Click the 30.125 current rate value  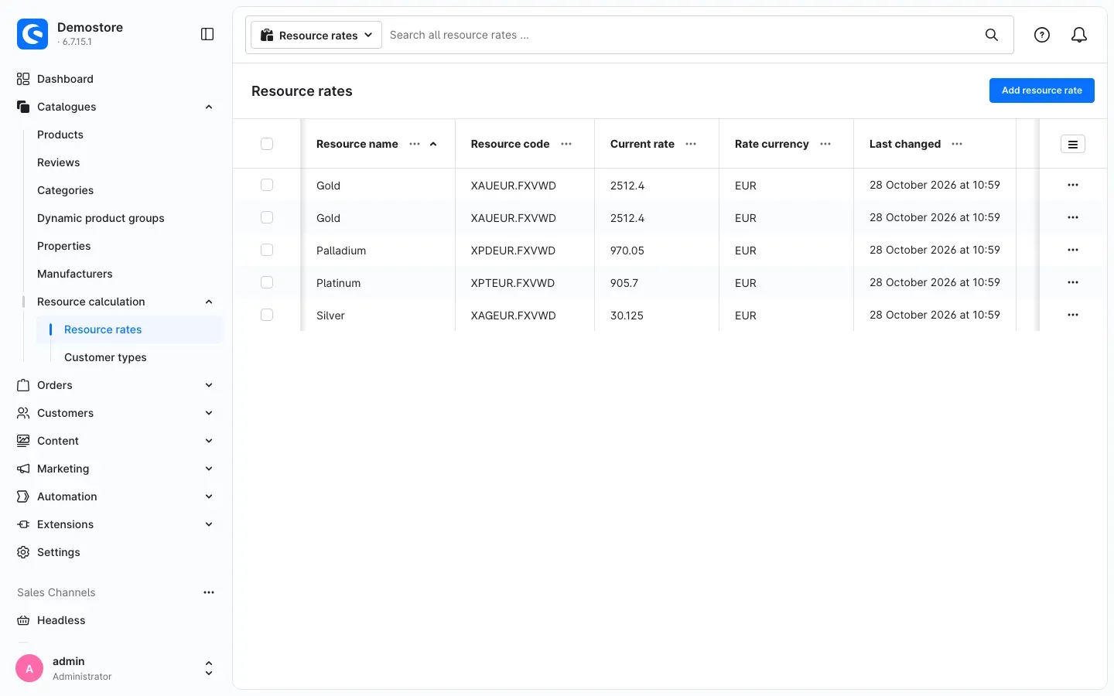click(627, 316)
